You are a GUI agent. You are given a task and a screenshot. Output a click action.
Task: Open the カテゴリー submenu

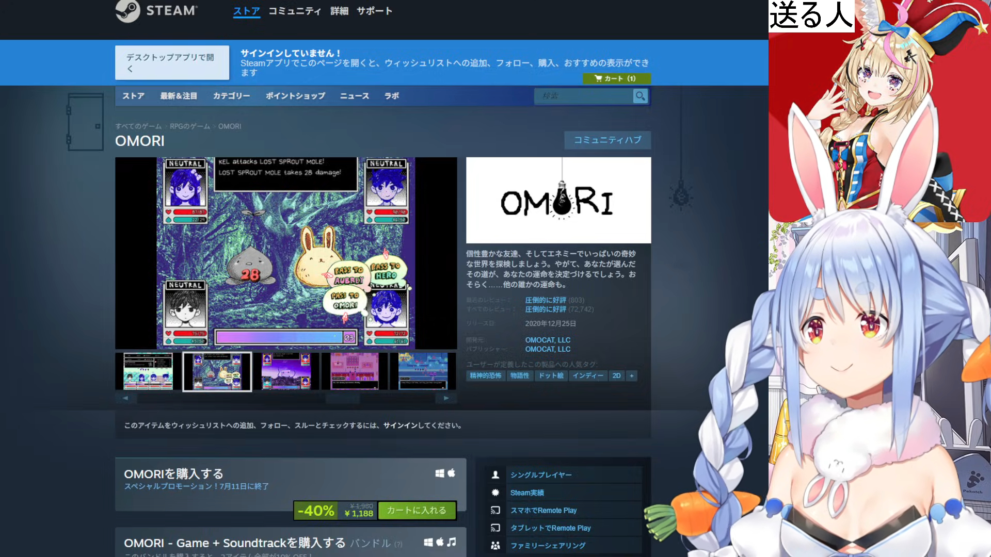pos(231,96)
